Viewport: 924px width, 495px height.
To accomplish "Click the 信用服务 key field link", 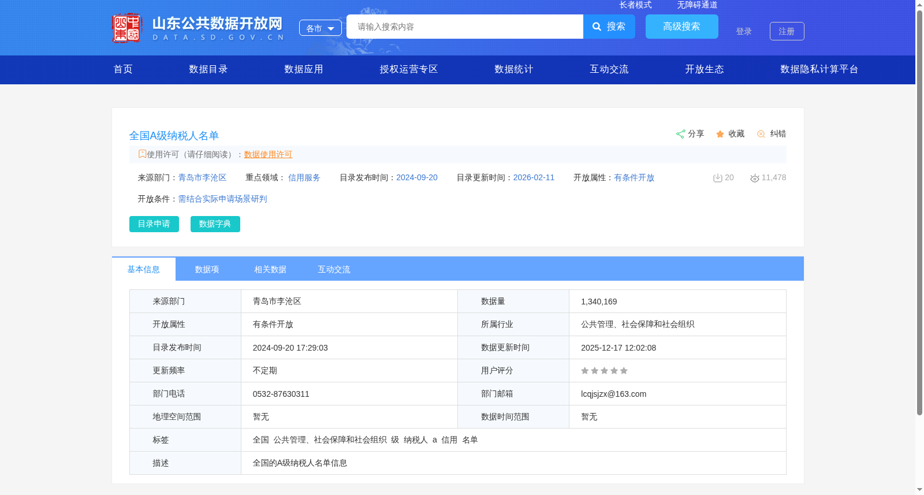I will [x=304, y=178].
